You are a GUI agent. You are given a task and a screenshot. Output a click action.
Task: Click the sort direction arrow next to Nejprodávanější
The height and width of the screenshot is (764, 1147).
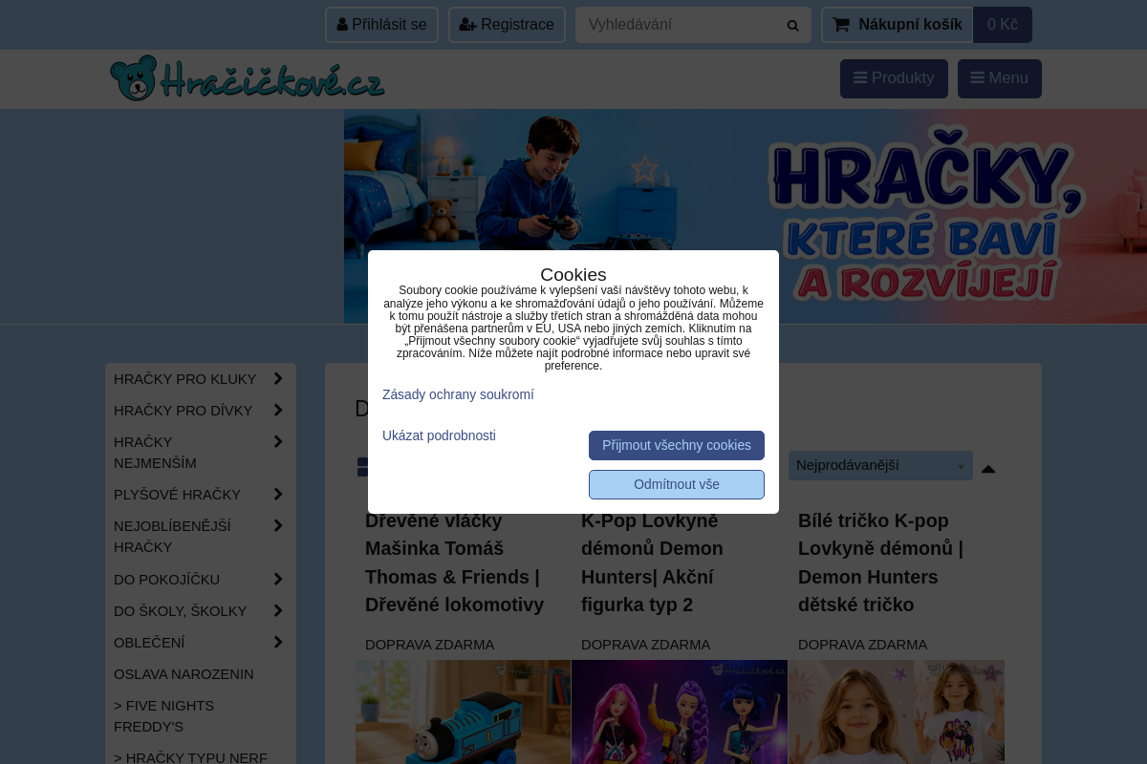(x=988, y=468)
